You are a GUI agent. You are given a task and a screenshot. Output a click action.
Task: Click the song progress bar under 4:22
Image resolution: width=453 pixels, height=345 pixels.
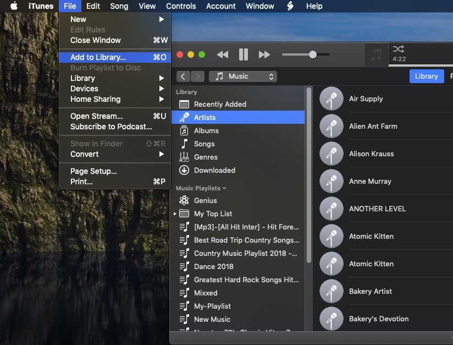421,65
